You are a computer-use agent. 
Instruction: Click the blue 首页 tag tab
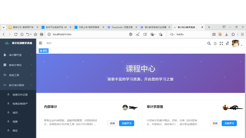pos(44,51)
